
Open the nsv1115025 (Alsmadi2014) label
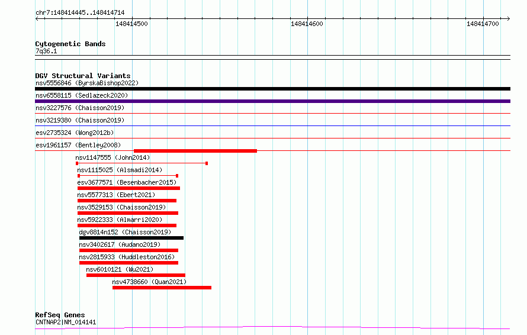click(120, 170)
